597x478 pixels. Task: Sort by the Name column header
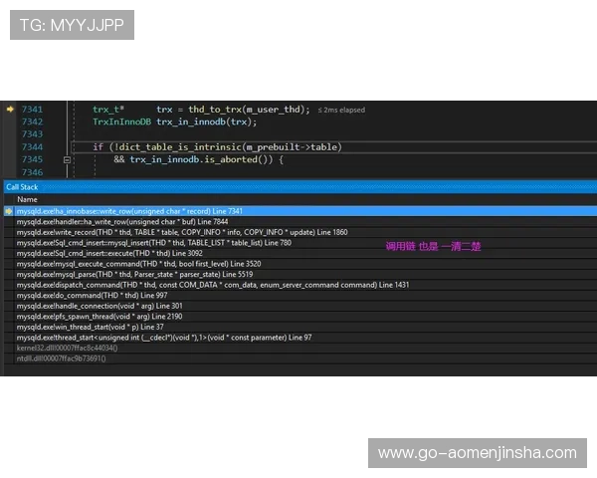click(27, 199)
